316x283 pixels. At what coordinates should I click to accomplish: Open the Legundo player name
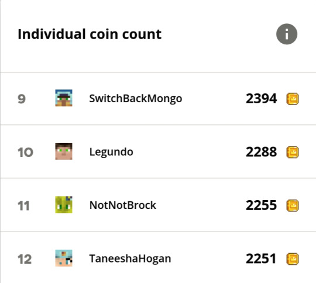tap(111, 152)
